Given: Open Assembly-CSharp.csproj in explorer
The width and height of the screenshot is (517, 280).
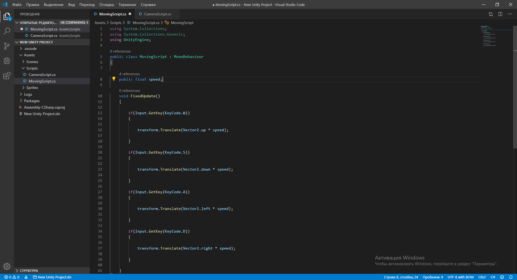Looking at the screenshot, I should pos(52,107).
